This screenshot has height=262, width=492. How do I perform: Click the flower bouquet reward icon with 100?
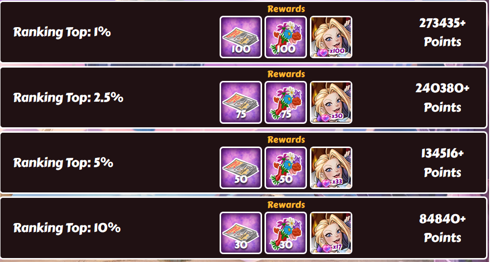[286, 37]
